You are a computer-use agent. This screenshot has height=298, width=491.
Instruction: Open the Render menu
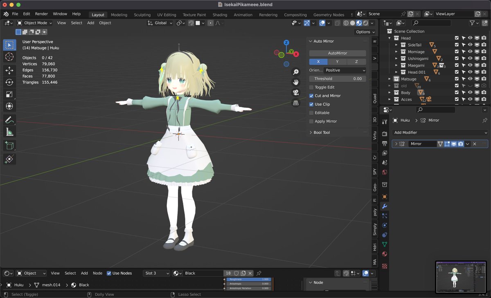pos(41,14)
